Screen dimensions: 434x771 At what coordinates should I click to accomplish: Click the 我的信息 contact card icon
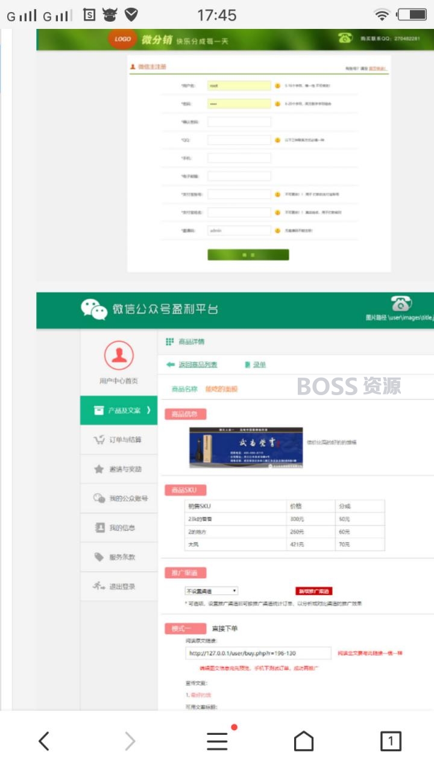[x=99, y=527]
